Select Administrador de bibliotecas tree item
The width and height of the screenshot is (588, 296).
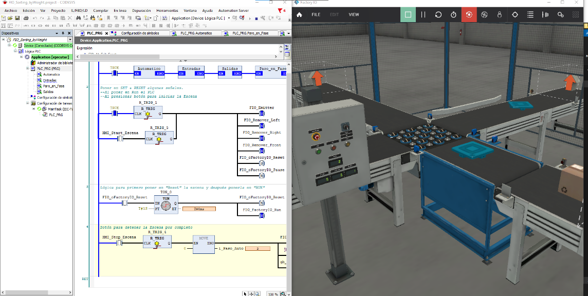55,63
